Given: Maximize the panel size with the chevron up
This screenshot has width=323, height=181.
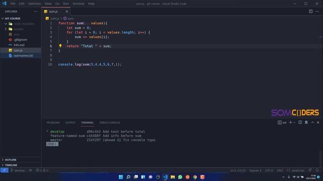Looking at the screenshot, I should pos(313,122).
